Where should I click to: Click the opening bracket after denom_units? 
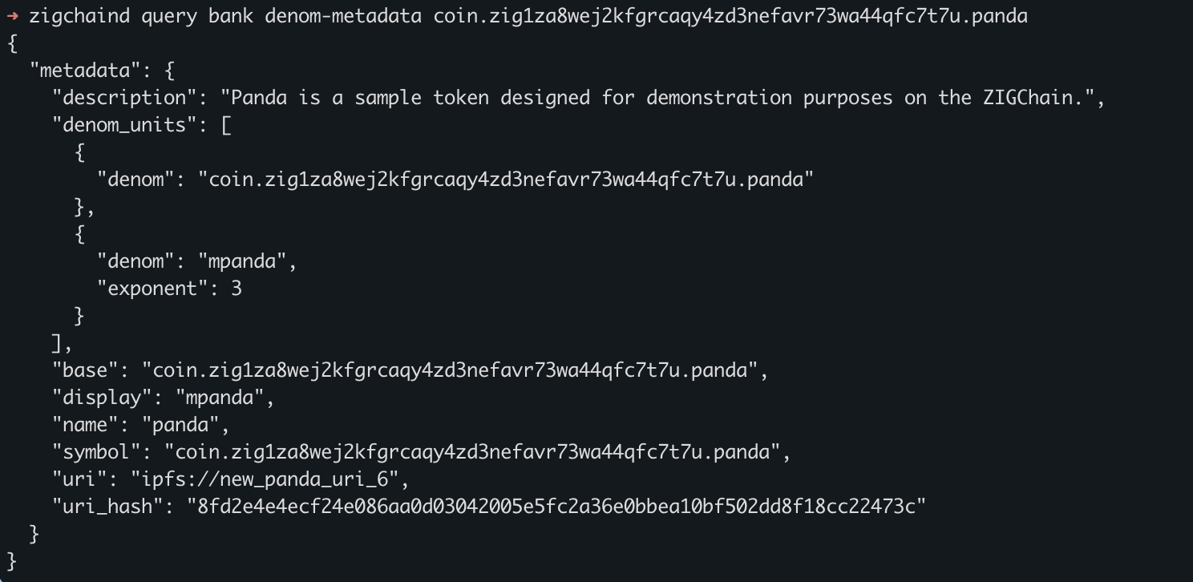(x=225, y=125)
